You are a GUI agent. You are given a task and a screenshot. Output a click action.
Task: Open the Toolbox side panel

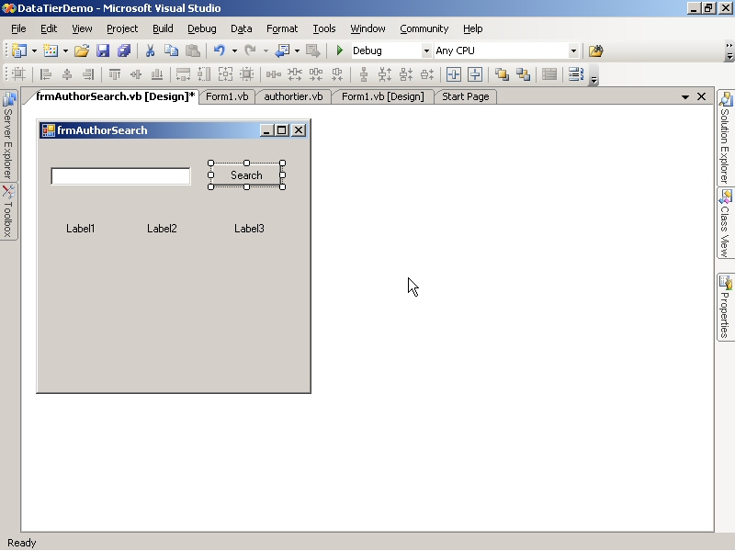click(8, 212)
